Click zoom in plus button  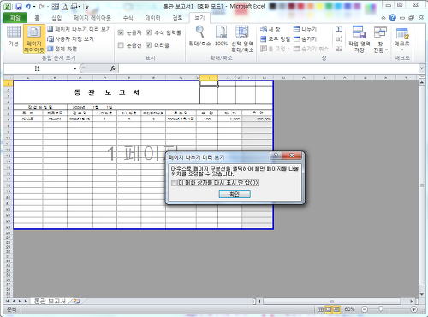(x=413, y=309)
